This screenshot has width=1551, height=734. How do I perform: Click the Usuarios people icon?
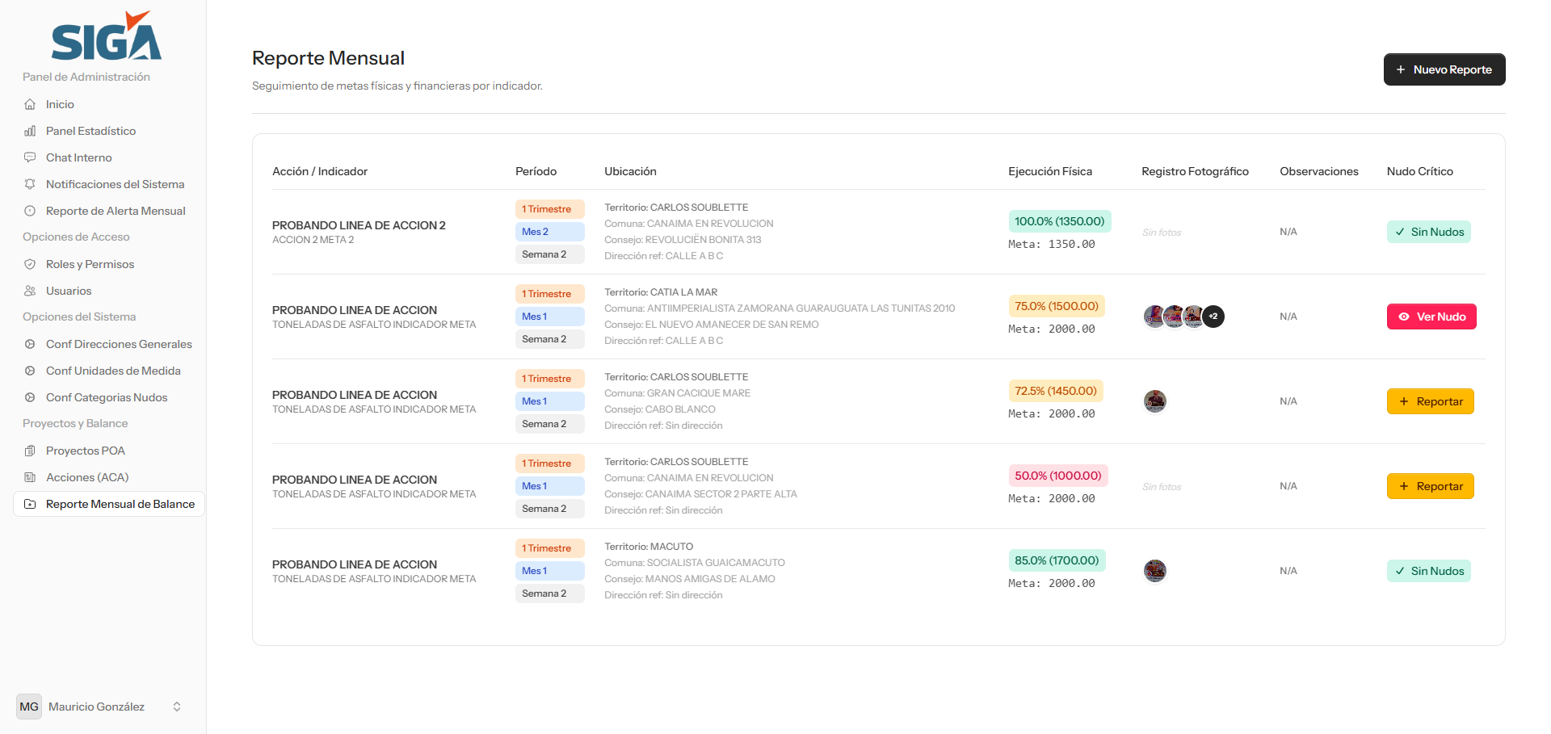point(30,291)
